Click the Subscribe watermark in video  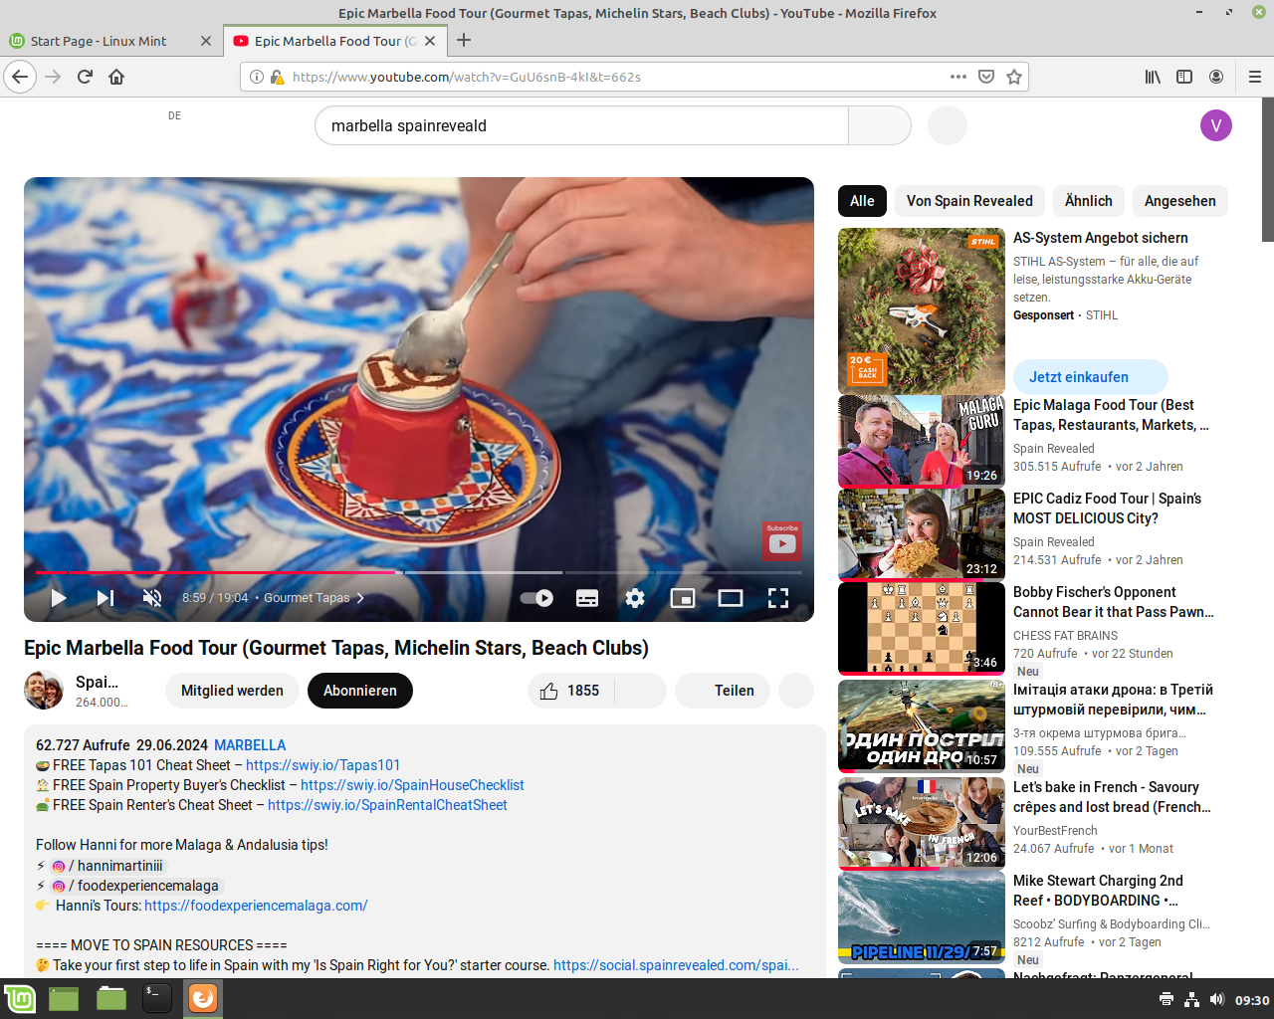tap(782, 539)
